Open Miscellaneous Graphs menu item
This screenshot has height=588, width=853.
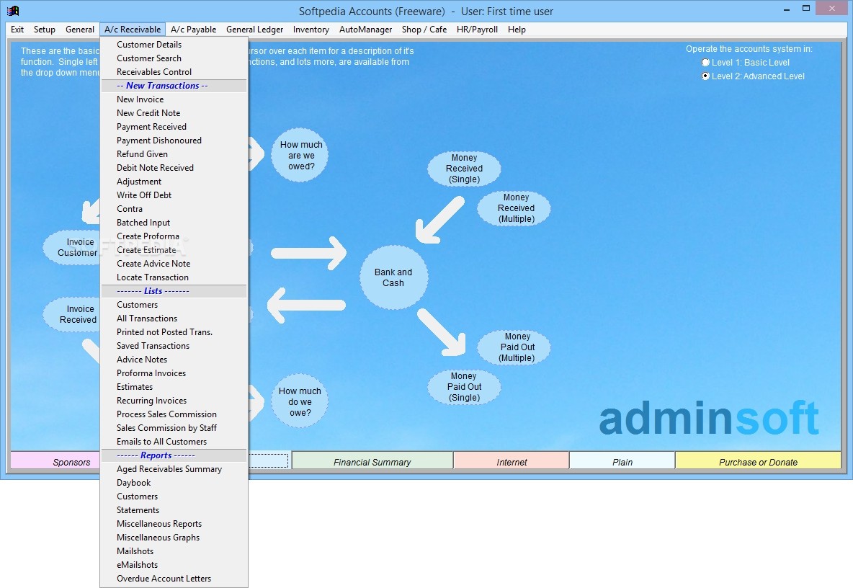(174, 538)
